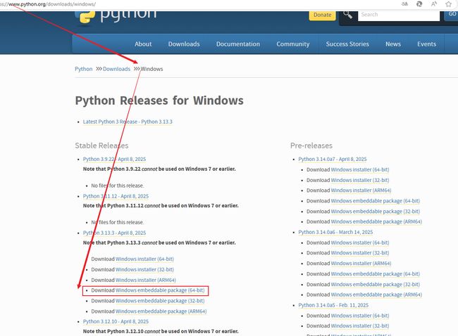Open the News menu
458x336 pixels.
[393, 44]
